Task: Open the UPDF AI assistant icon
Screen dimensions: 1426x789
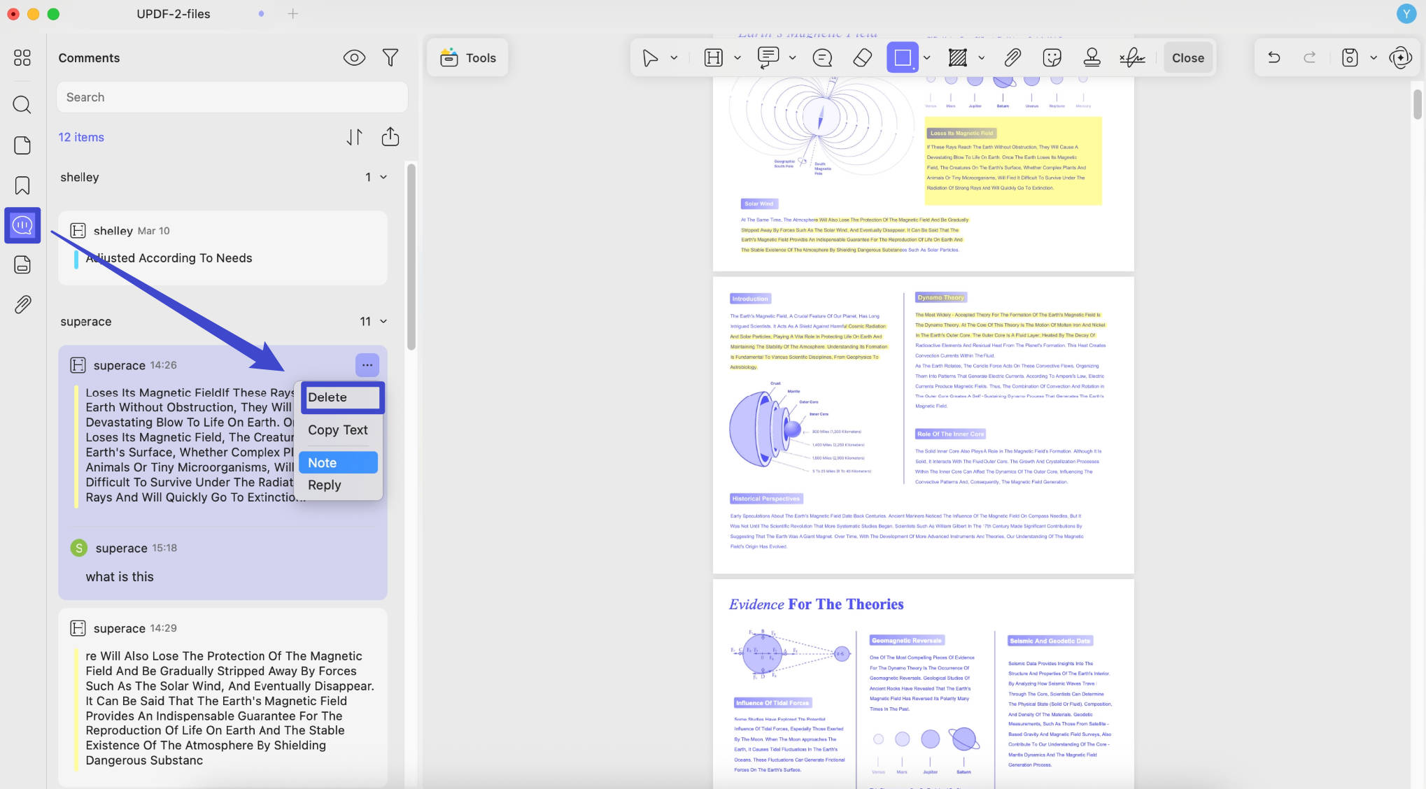Action: pos(1400,58)
